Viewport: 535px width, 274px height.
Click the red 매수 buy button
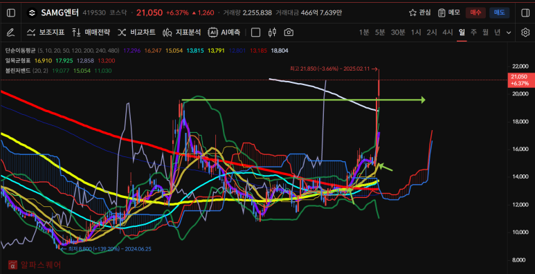click(x=475, y=13)
